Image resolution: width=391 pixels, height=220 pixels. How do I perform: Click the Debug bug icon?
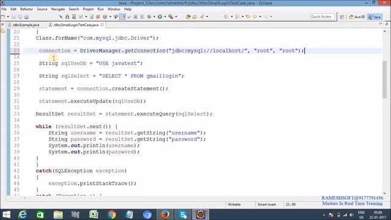tap(149, 16)
